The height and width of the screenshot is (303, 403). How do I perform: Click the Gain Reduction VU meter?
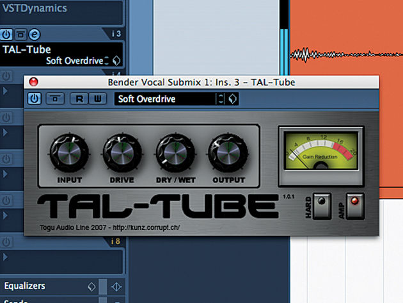point(321,151)
